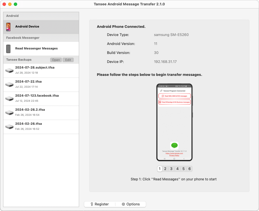Screen dimensions: 259x211
Task: Select backup 2024-02-26.2.tfsa
Action: pos(41,113)
